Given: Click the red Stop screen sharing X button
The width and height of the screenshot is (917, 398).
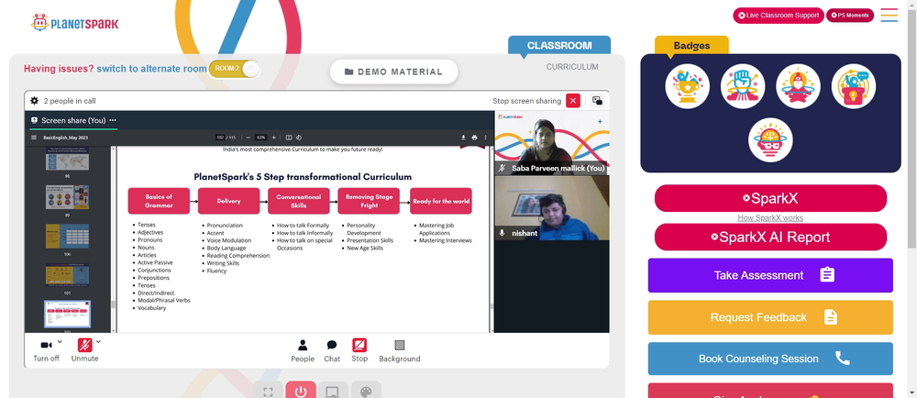Looking at the screenshot, I should pyautogui.click(x=573, y=101).
